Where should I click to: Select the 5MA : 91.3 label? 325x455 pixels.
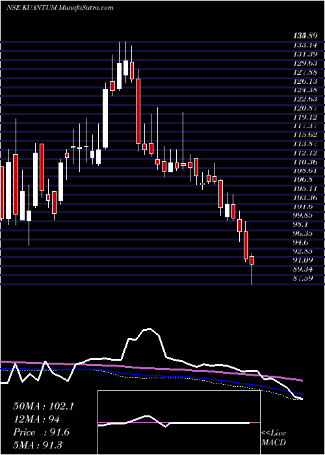coord(38,445)
